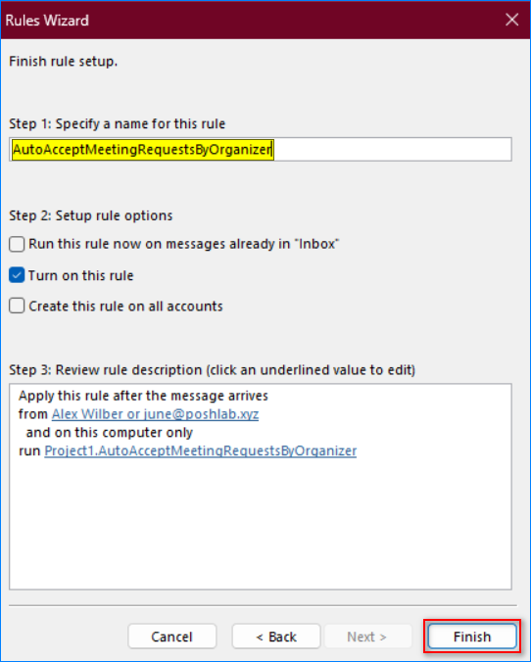Click the 'Create this rule on all accounts' label
The image size is (531, 662).
tap(125, 307)
